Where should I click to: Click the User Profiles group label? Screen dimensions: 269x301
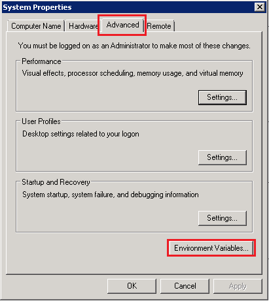tap(41, 121)
